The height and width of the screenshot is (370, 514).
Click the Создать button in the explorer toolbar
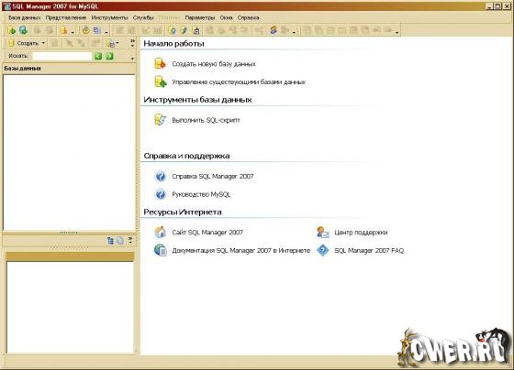(24, 43)
